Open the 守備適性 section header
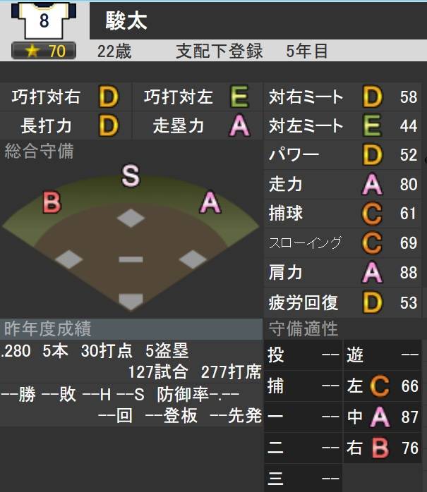Viewport: 427px width, 492px height. pyautogui.click(x=303, y=328)
